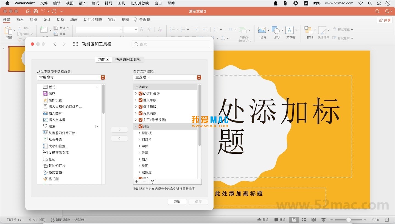Start slideshow from status bar icon
This screenshot has width=395, height=224.
323,220
